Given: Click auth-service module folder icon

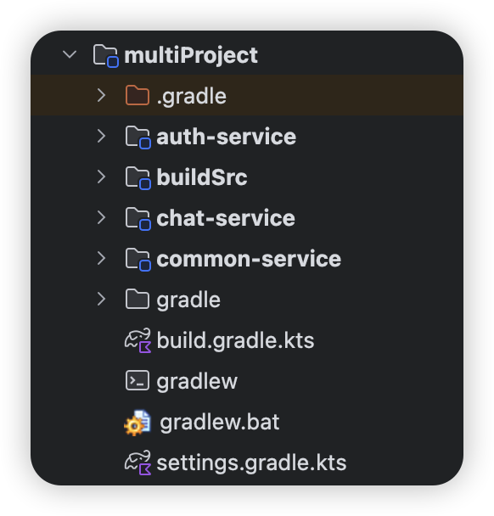Looking at the screenshot, I should pyautogui.click(x=138, y=137).
